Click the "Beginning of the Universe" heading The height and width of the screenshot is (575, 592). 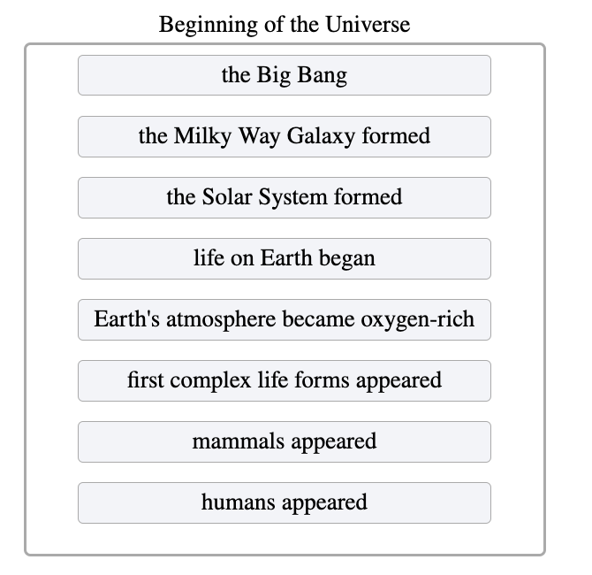(285, 24)
